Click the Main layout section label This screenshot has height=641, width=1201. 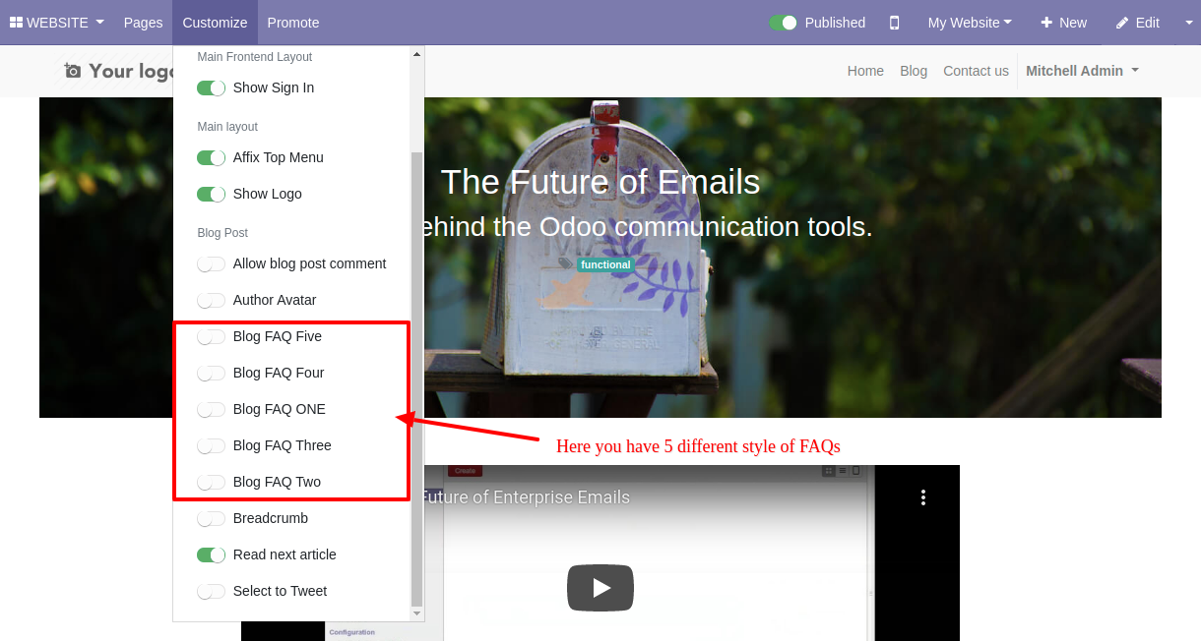(x=227, y=127)
